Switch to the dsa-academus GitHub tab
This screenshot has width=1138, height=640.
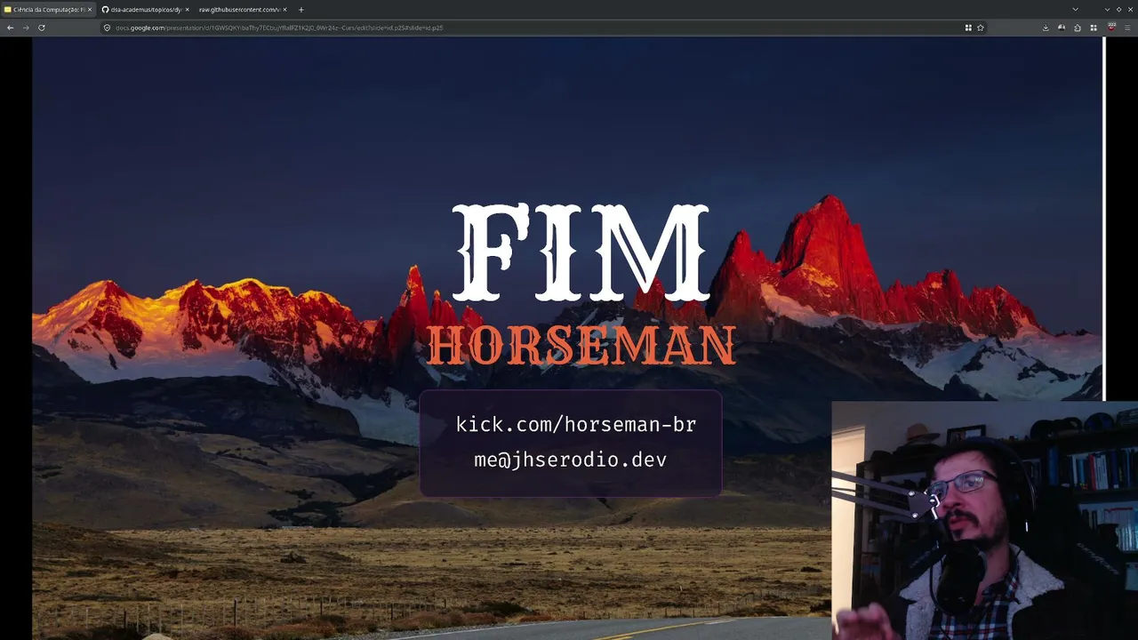point(145,10)
